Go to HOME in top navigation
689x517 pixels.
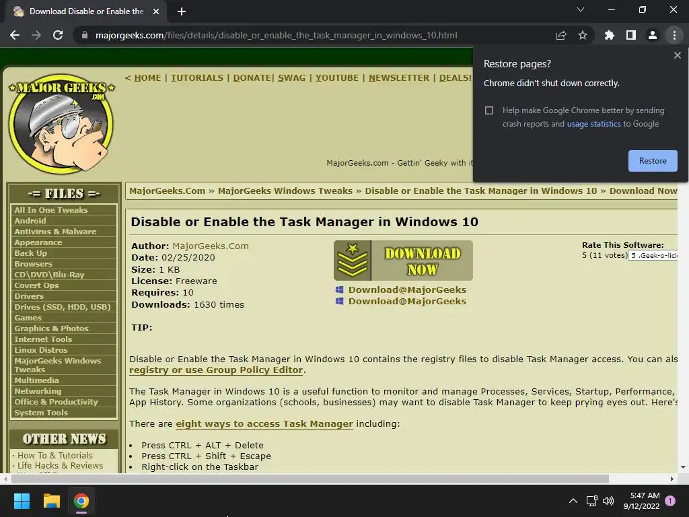tap(147, 78)
